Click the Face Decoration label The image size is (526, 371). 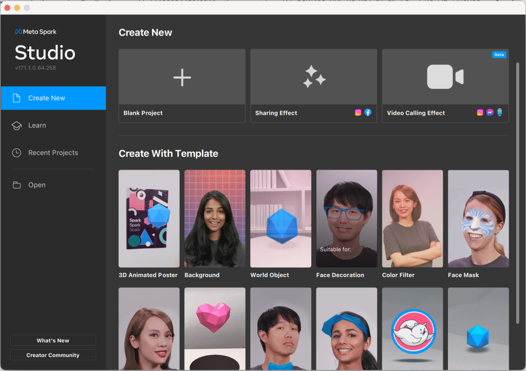tap(340, 275)
